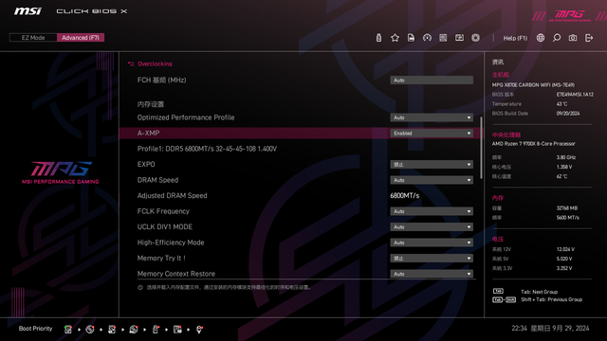This screenshot has width=607, height=341.
Task: Open Help (F1)
Action: tap(515, 38)
